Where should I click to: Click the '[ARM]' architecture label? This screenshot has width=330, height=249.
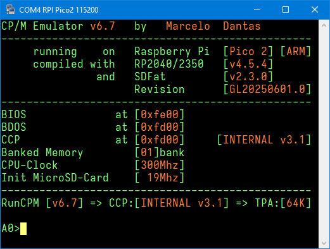coord(296,51)
